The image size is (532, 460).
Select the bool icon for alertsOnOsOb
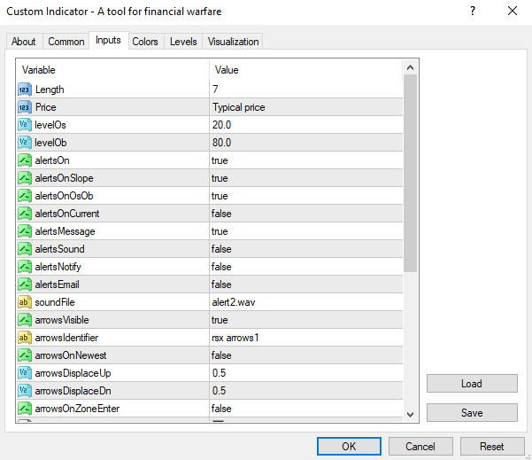point(25,196)
